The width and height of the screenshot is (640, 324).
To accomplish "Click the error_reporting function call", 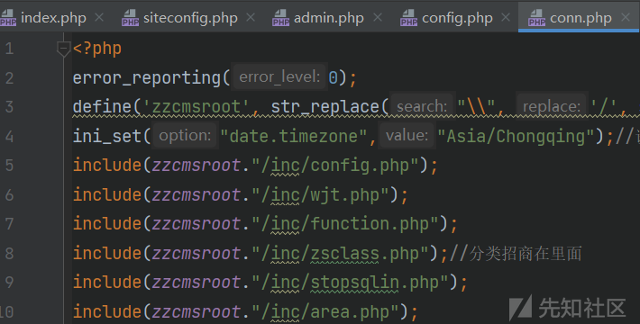I will 147,77.
